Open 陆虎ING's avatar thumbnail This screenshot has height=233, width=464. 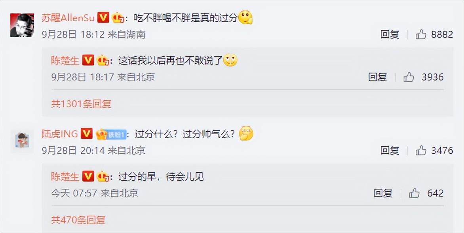pyautogui.click(x=22, y=141)
